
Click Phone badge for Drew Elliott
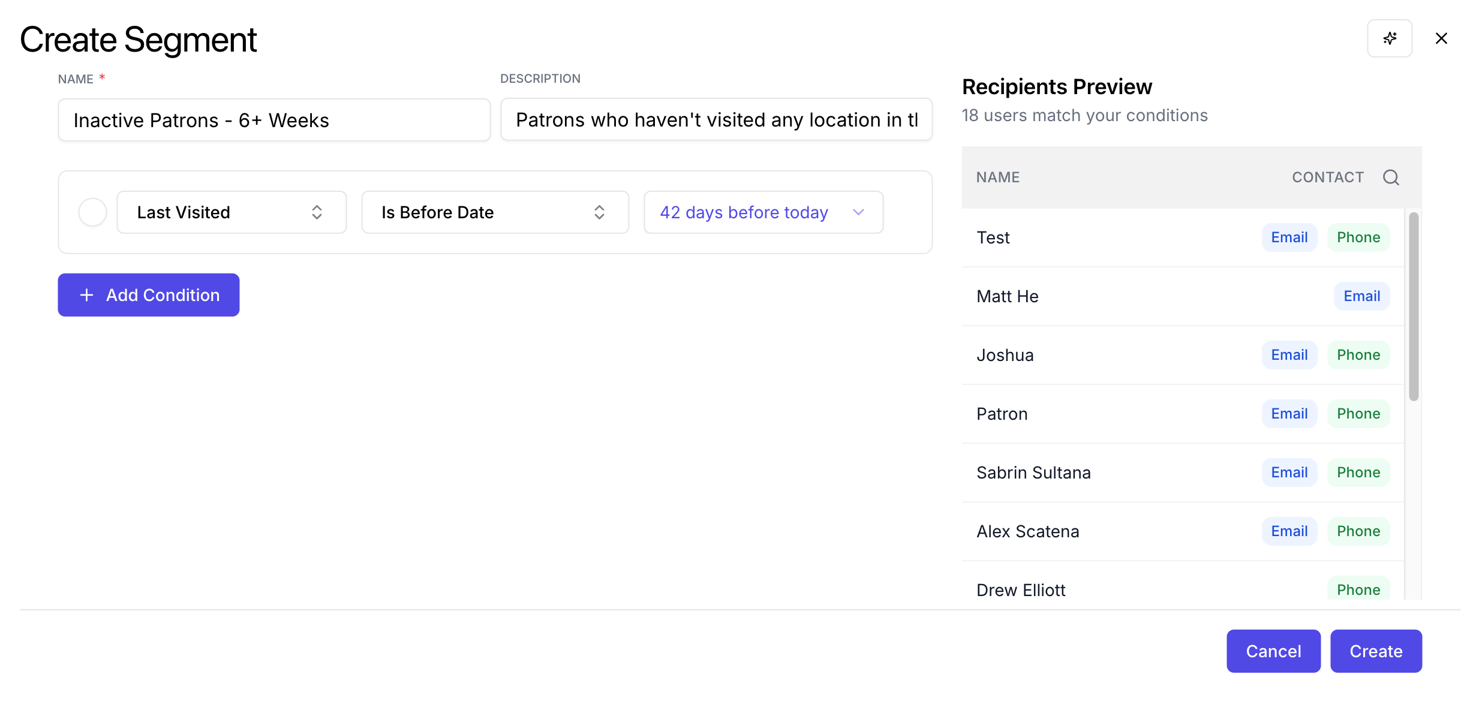(1358, 589)
